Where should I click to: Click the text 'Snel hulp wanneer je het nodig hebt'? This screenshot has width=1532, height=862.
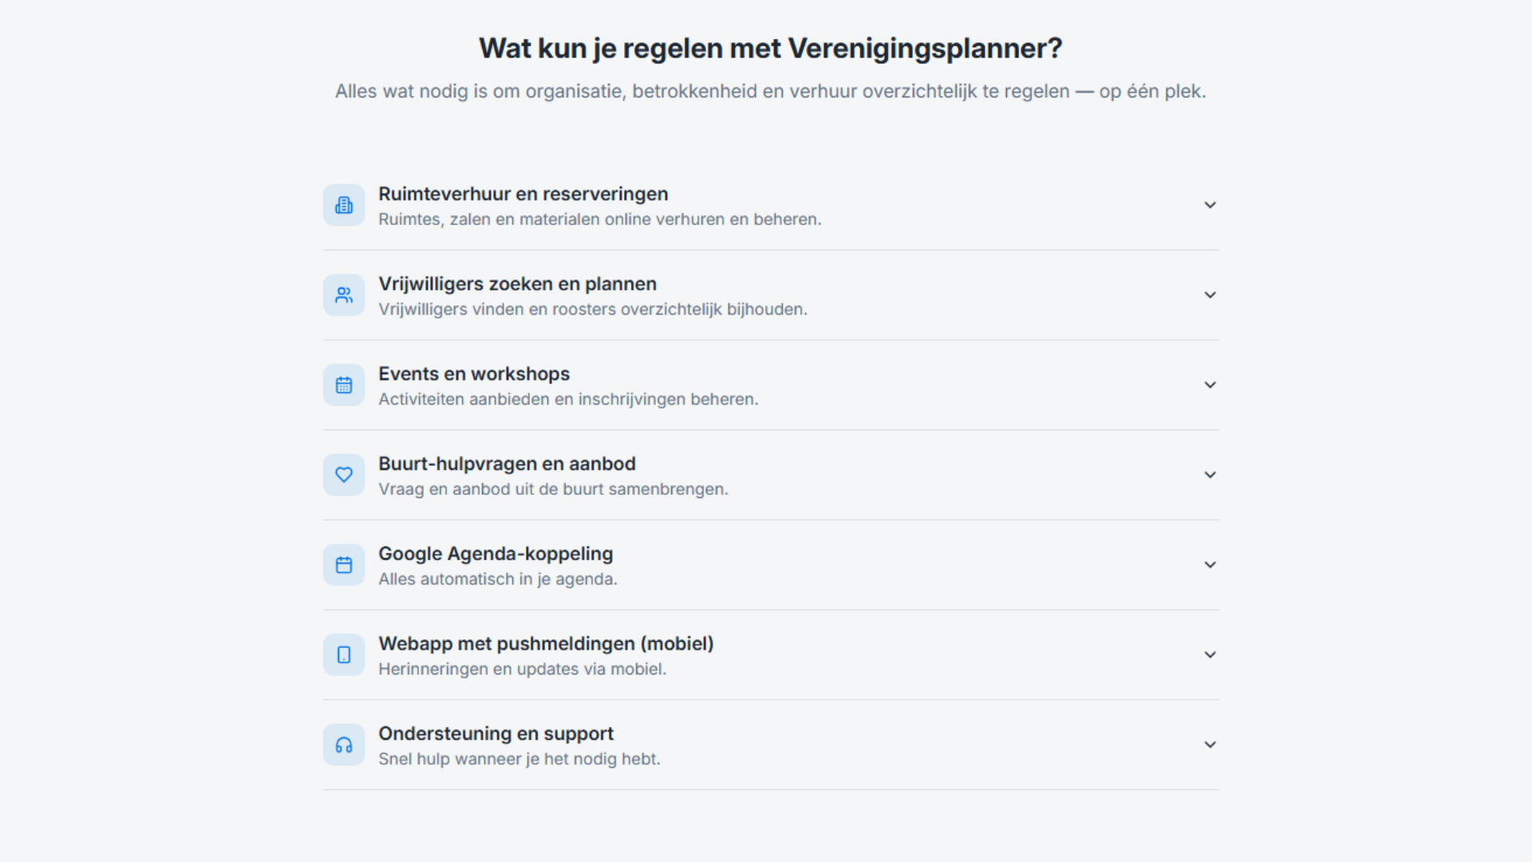click(519, 759)
